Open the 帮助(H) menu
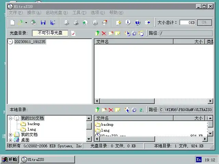This screenshot has width=219, height=164. coord(116,13)
